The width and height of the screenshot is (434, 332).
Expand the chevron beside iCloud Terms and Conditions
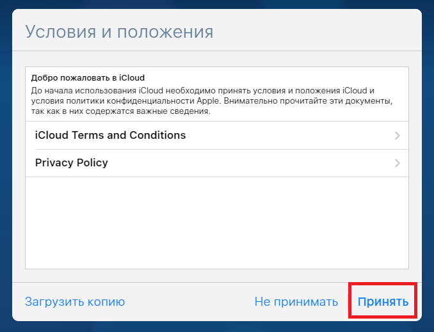click(398, 136)
